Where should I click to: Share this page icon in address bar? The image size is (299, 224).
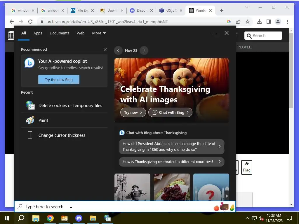pyautogui.click(x=238, y=22)
